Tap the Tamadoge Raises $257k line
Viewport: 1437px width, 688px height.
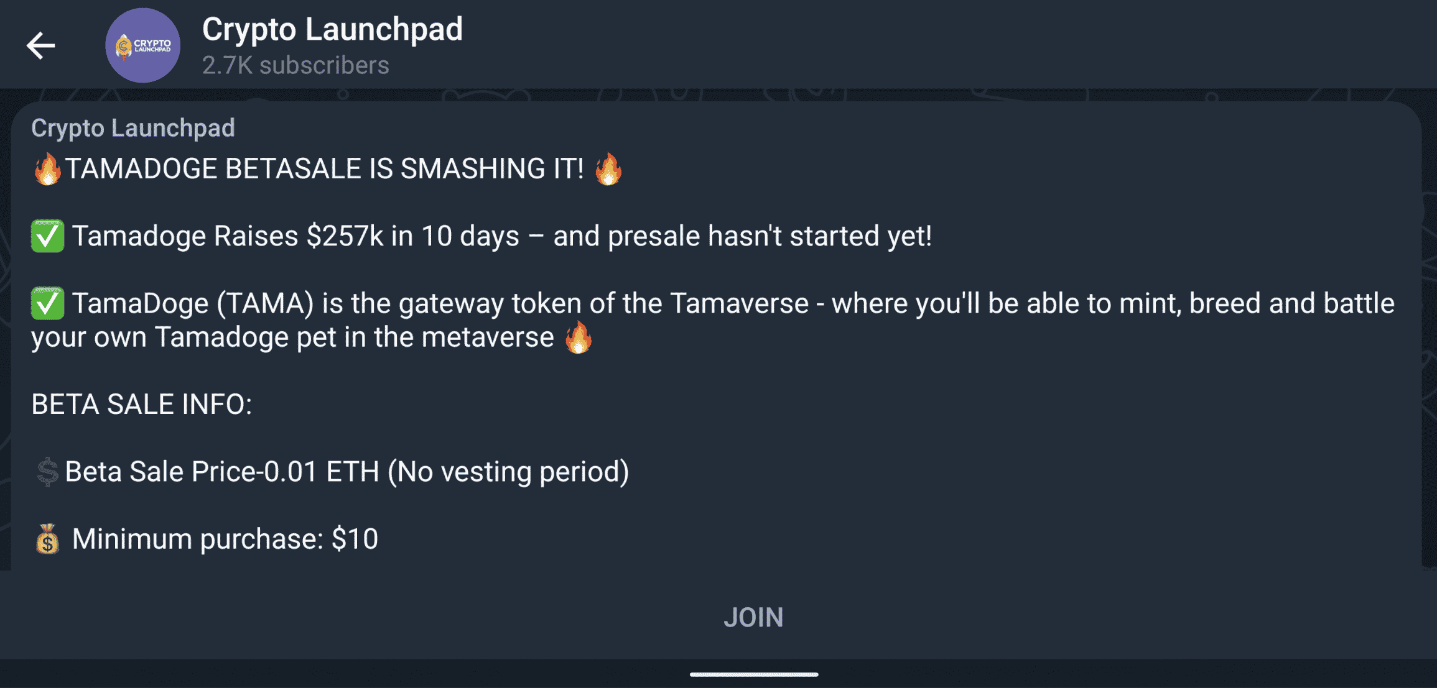pyautogui.click(x=501, y=236)
